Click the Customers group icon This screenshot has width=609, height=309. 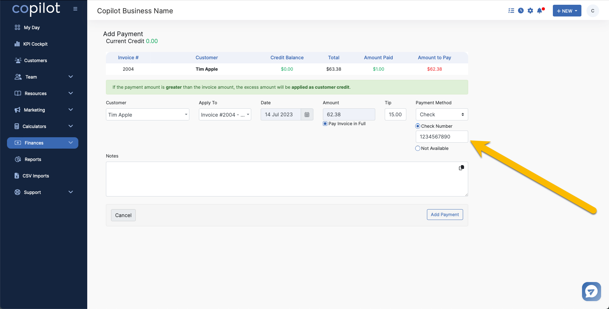pos(18,61)
